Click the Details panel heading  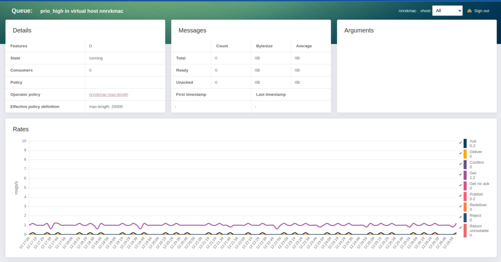click(22, 30)
